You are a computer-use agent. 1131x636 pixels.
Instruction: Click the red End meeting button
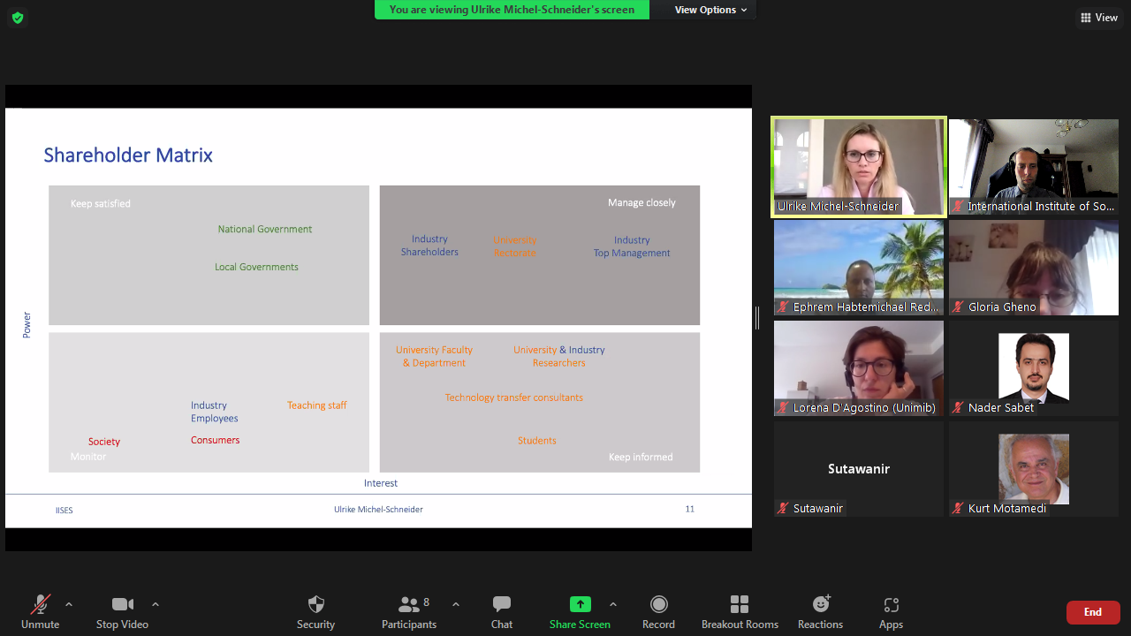pos(1093,612)
